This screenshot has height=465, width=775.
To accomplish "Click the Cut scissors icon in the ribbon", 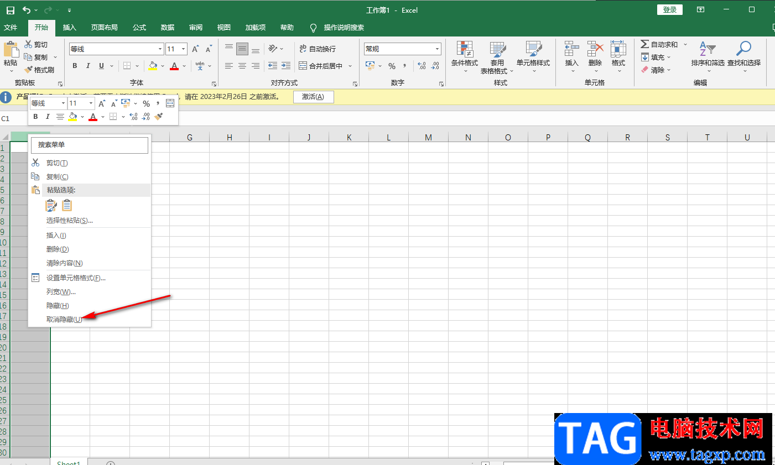I will coord(28,44).
